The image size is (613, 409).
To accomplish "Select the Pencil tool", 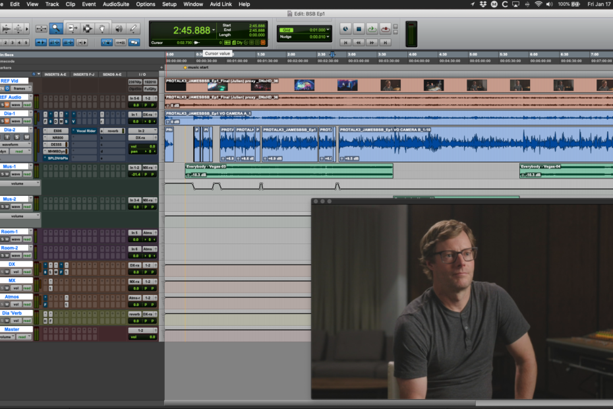I will 133,28.
